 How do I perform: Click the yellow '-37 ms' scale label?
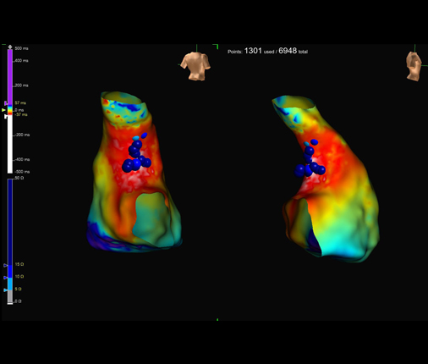[21, 114]
